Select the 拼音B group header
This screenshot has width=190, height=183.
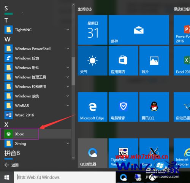click(x=12, y=153)
